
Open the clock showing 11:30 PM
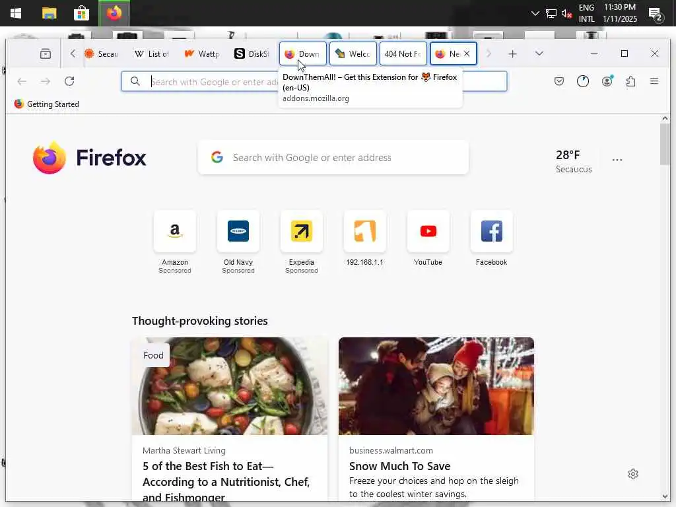point(619,13)
